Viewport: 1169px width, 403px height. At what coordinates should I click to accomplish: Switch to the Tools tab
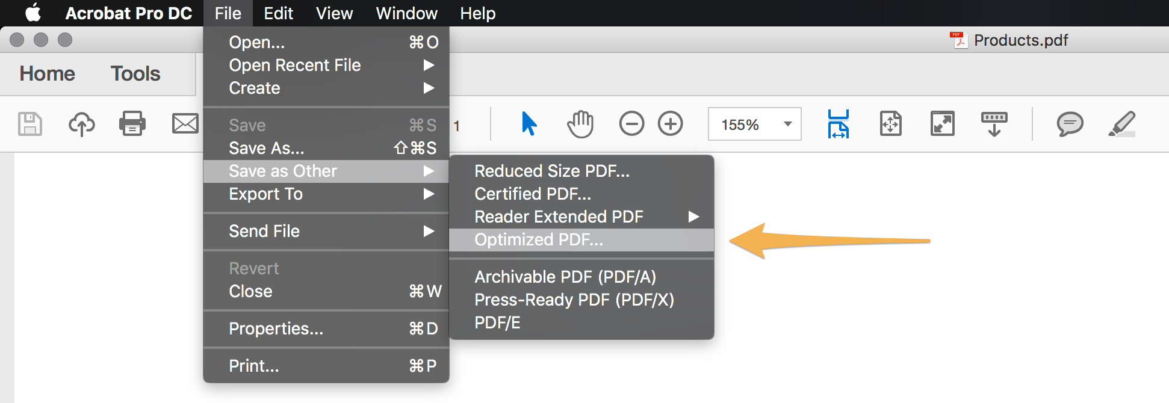(x=135, y=73)
